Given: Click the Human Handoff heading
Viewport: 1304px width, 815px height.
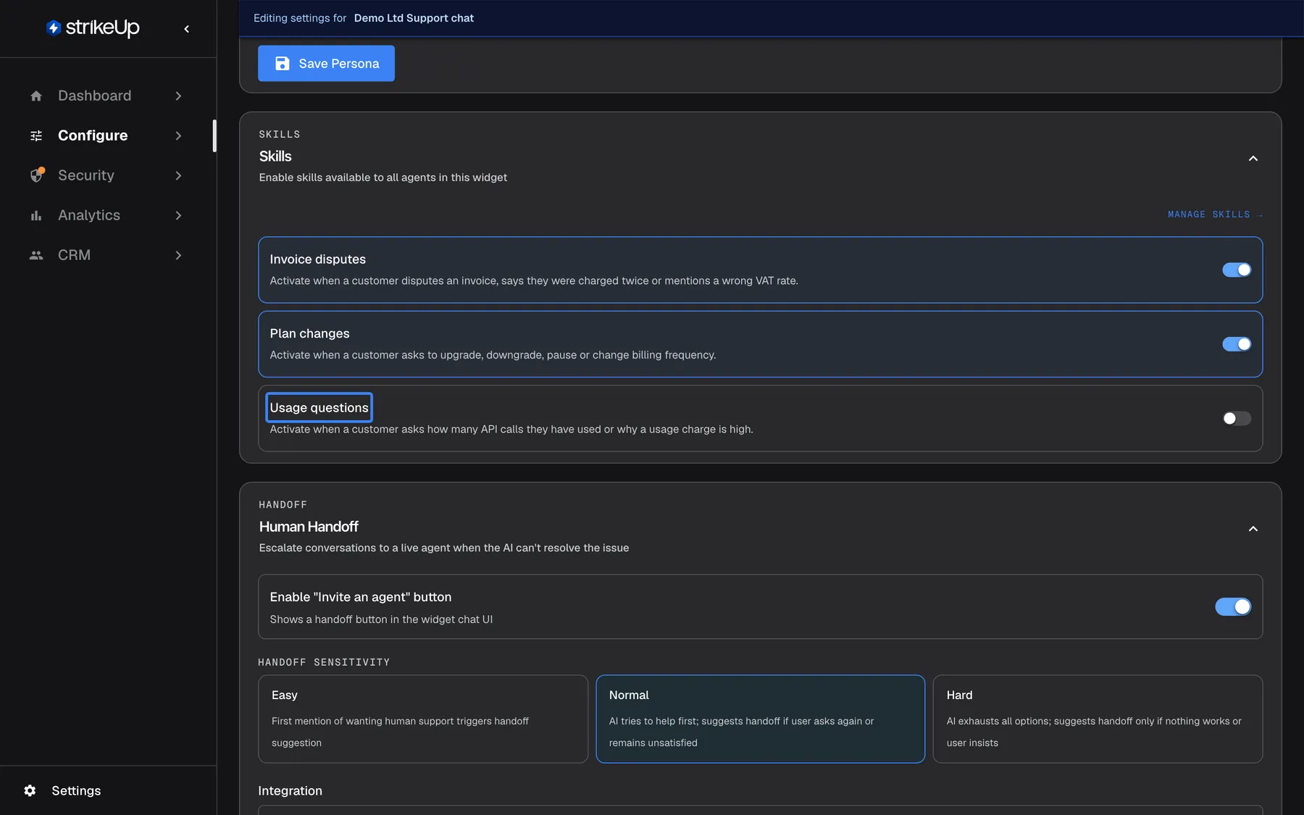Looking at the screenshot, I should 309,527.
